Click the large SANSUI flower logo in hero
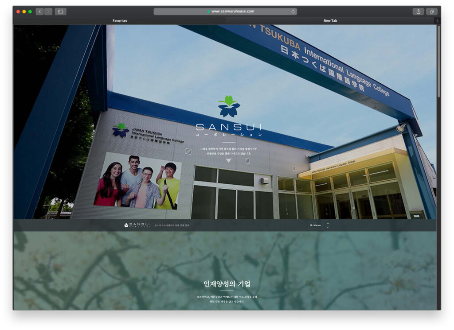 pos(229,107)
